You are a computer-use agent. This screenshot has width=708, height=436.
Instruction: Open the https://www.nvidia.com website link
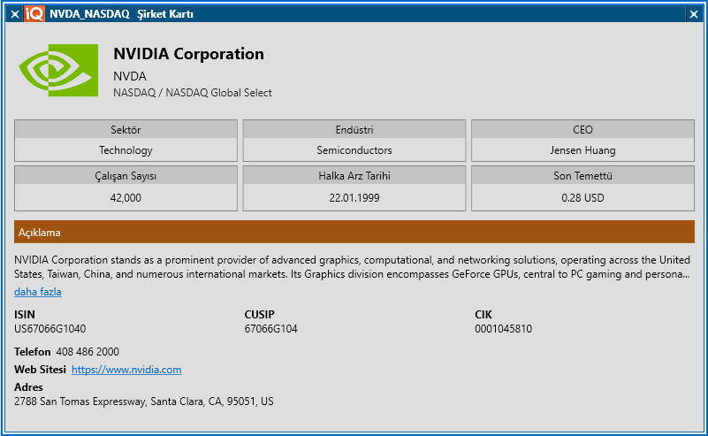tap(126, 370)
